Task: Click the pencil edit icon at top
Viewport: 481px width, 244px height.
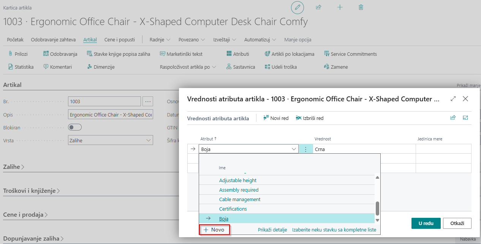Action: [x=297, y=8]
